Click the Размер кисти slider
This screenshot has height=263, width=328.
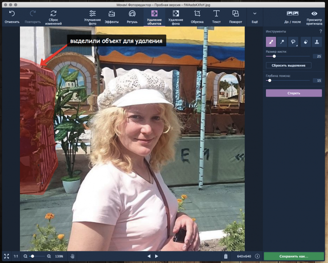pos(274,56)
